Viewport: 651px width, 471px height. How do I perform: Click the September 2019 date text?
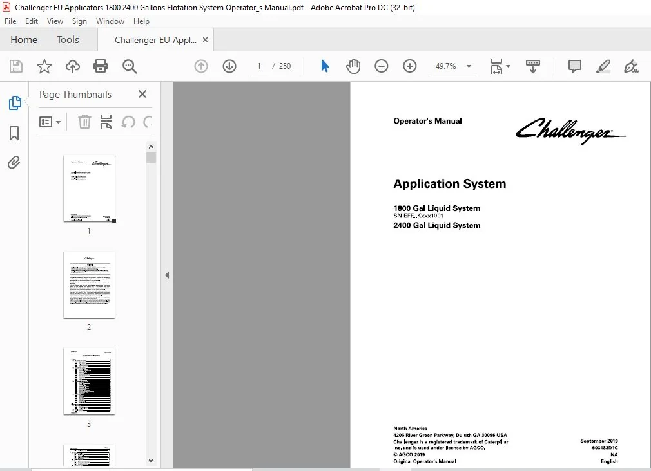[x=599, y=441]
